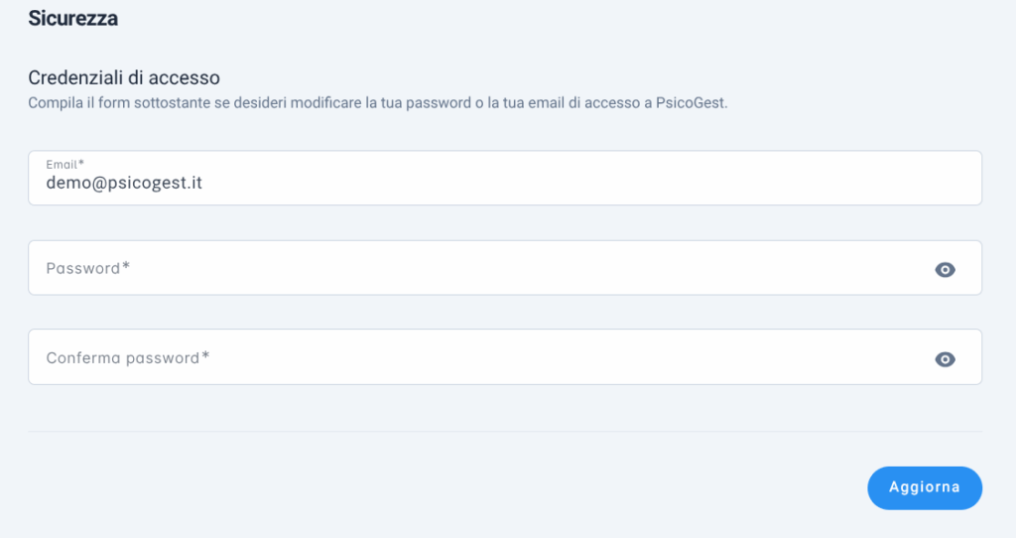1016x538 pixels.
Task: Click the small Email* floating label
Action: coord(64,165)
